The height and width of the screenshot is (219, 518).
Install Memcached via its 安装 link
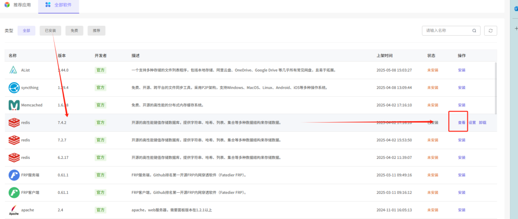pyautogui.click(x=461, y=105)
